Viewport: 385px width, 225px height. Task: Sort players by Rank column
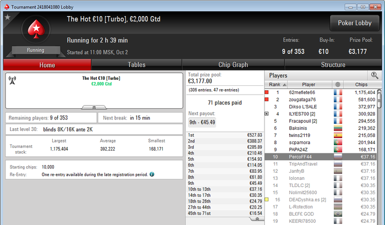pyautogui.click(x=276, y=85)
